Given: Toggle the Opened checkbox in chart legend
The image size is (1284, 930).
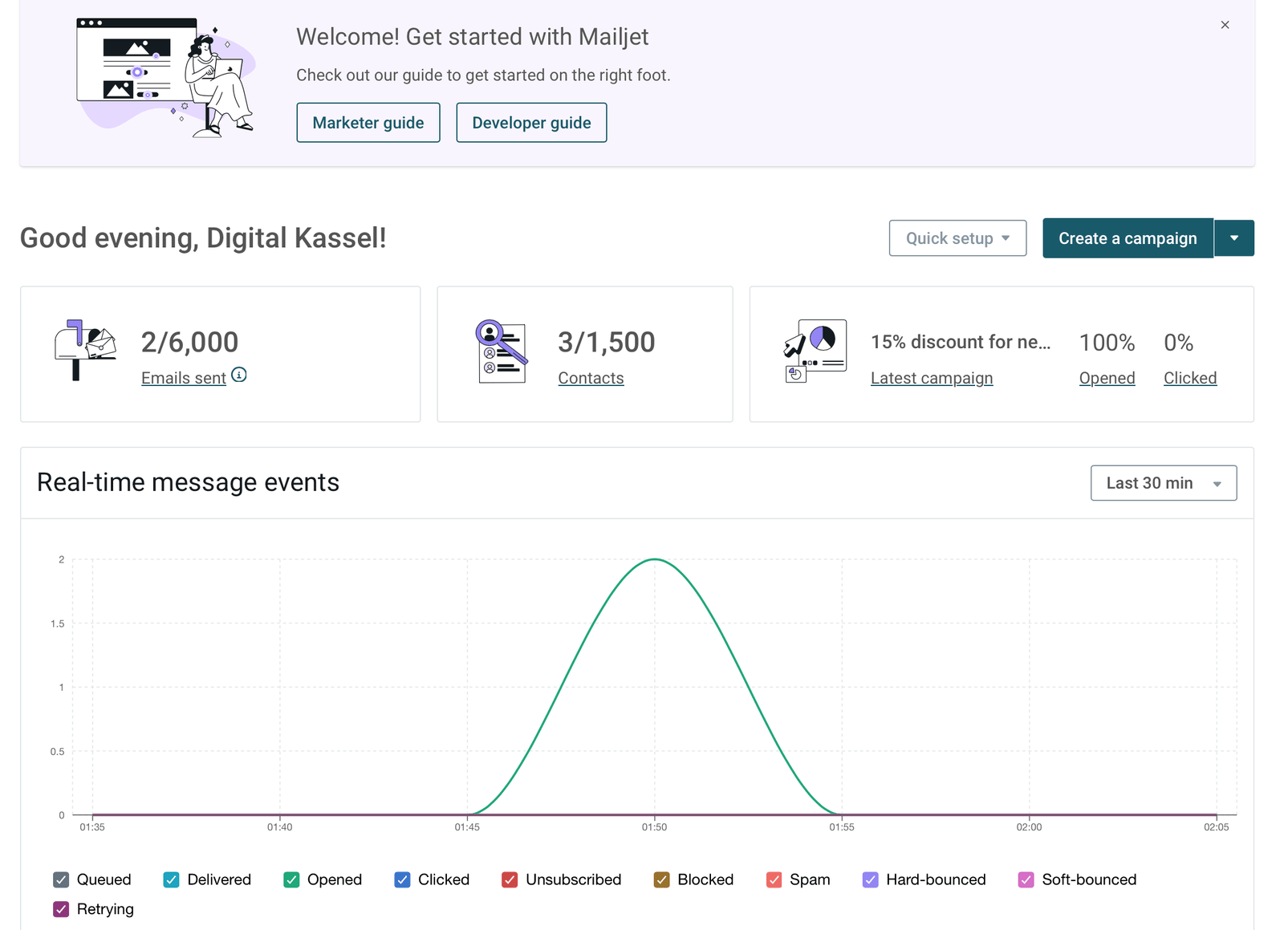Looking at the screenshot, I should coord(291,879).
